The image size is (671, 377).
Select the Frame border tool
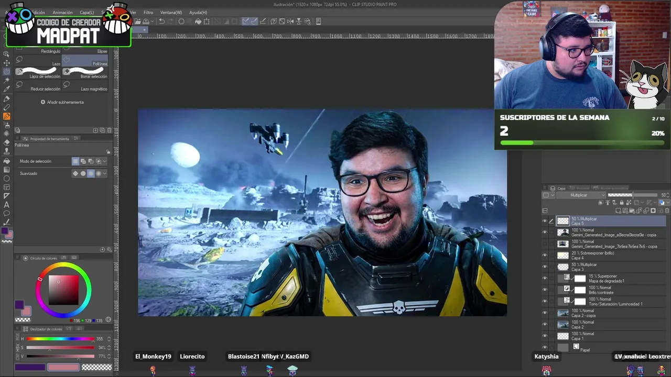click(x=7, y=187)
